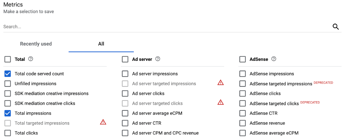Open help icon next to Ad server

pos(158,59)
